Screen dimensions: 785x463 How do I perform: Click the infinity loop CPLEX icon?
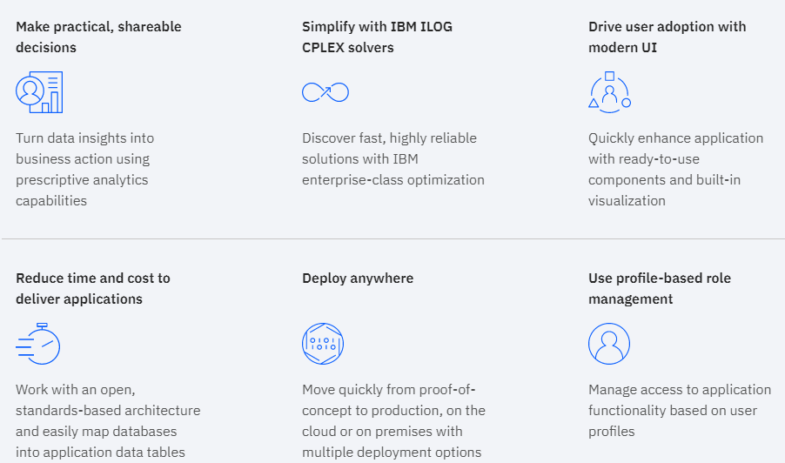[325, 92]
